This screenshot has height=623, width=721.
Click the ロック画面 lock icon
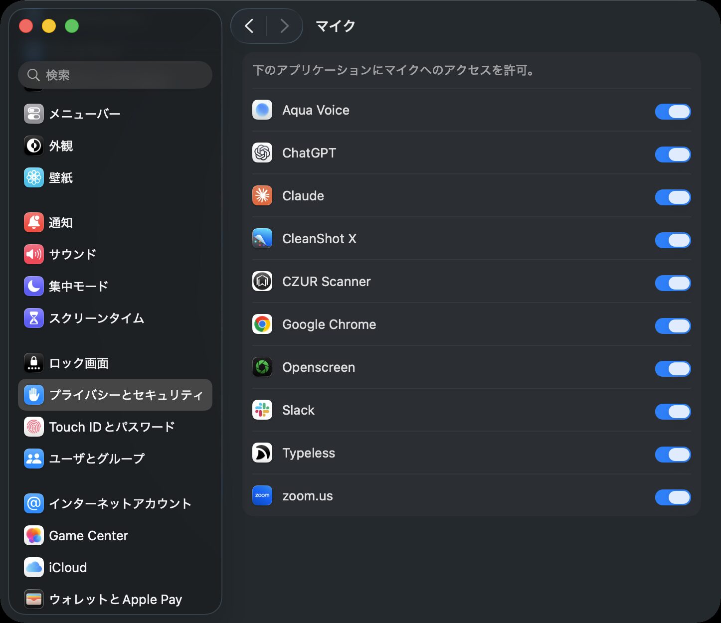coord(34,363)
